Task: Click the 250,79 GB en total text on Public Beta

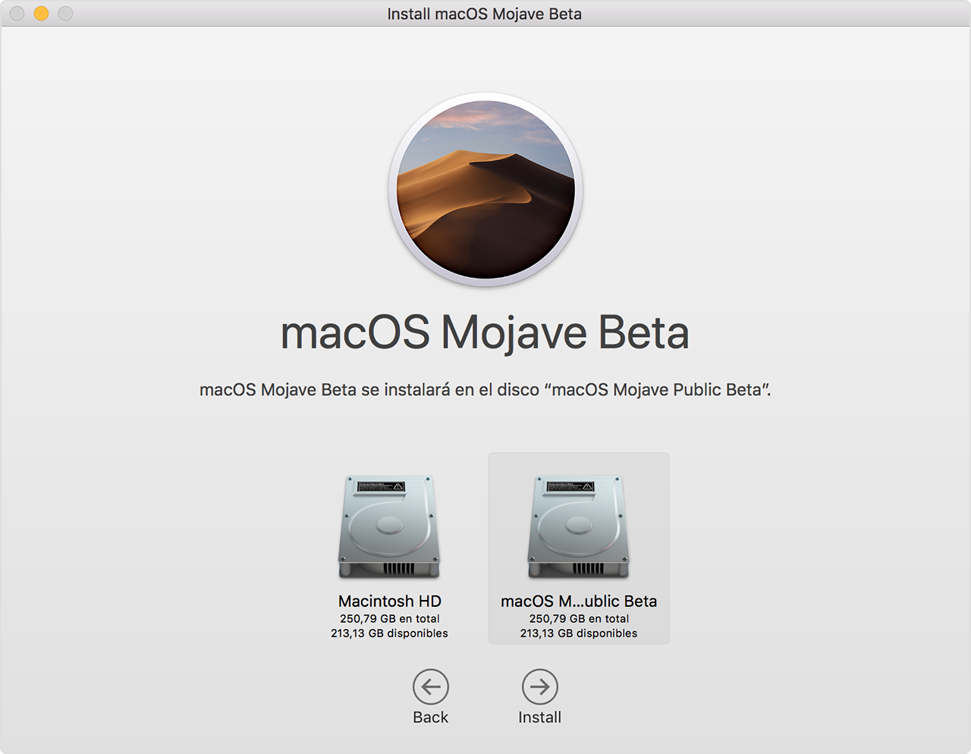Action: point(578,618)
